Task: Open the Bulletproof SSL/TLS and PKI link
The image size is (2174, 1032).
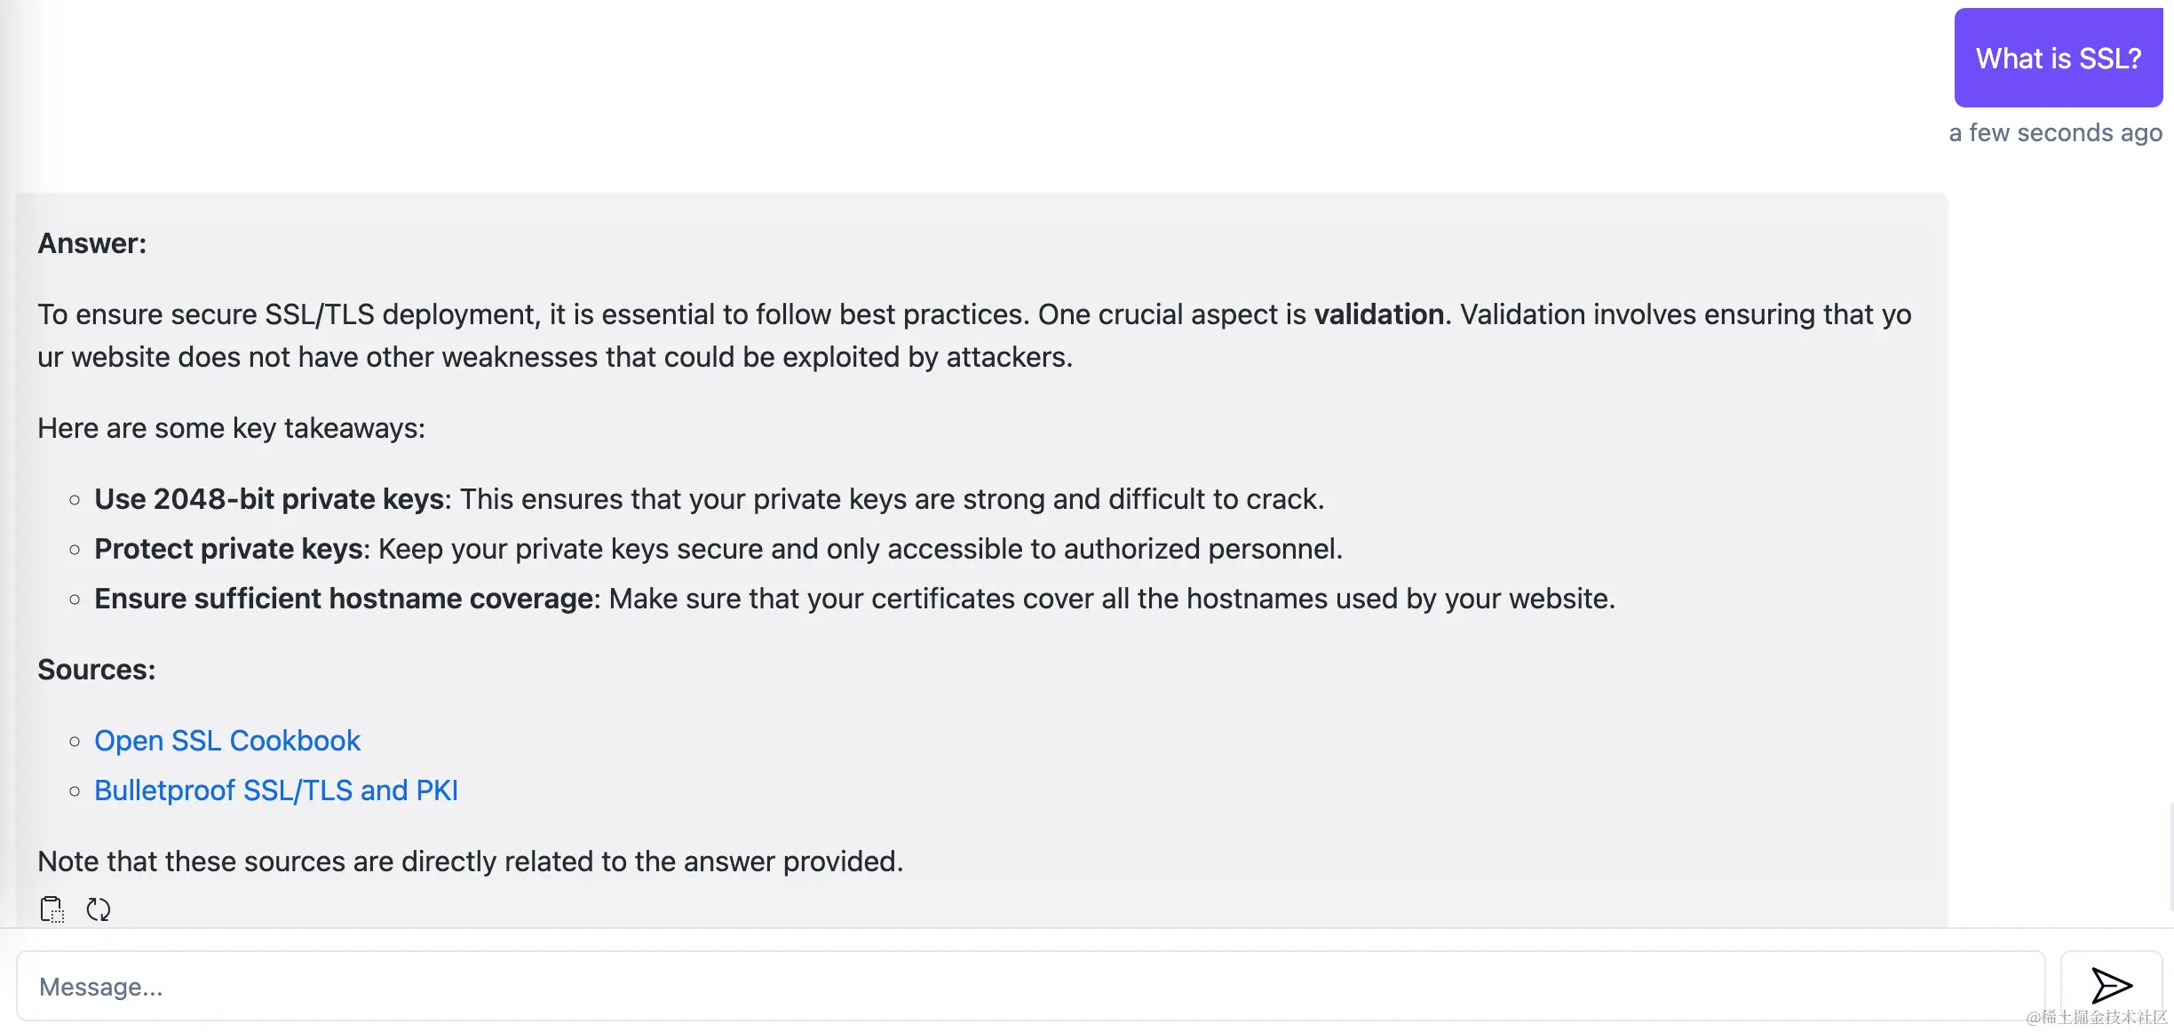Action: [276, 790]
